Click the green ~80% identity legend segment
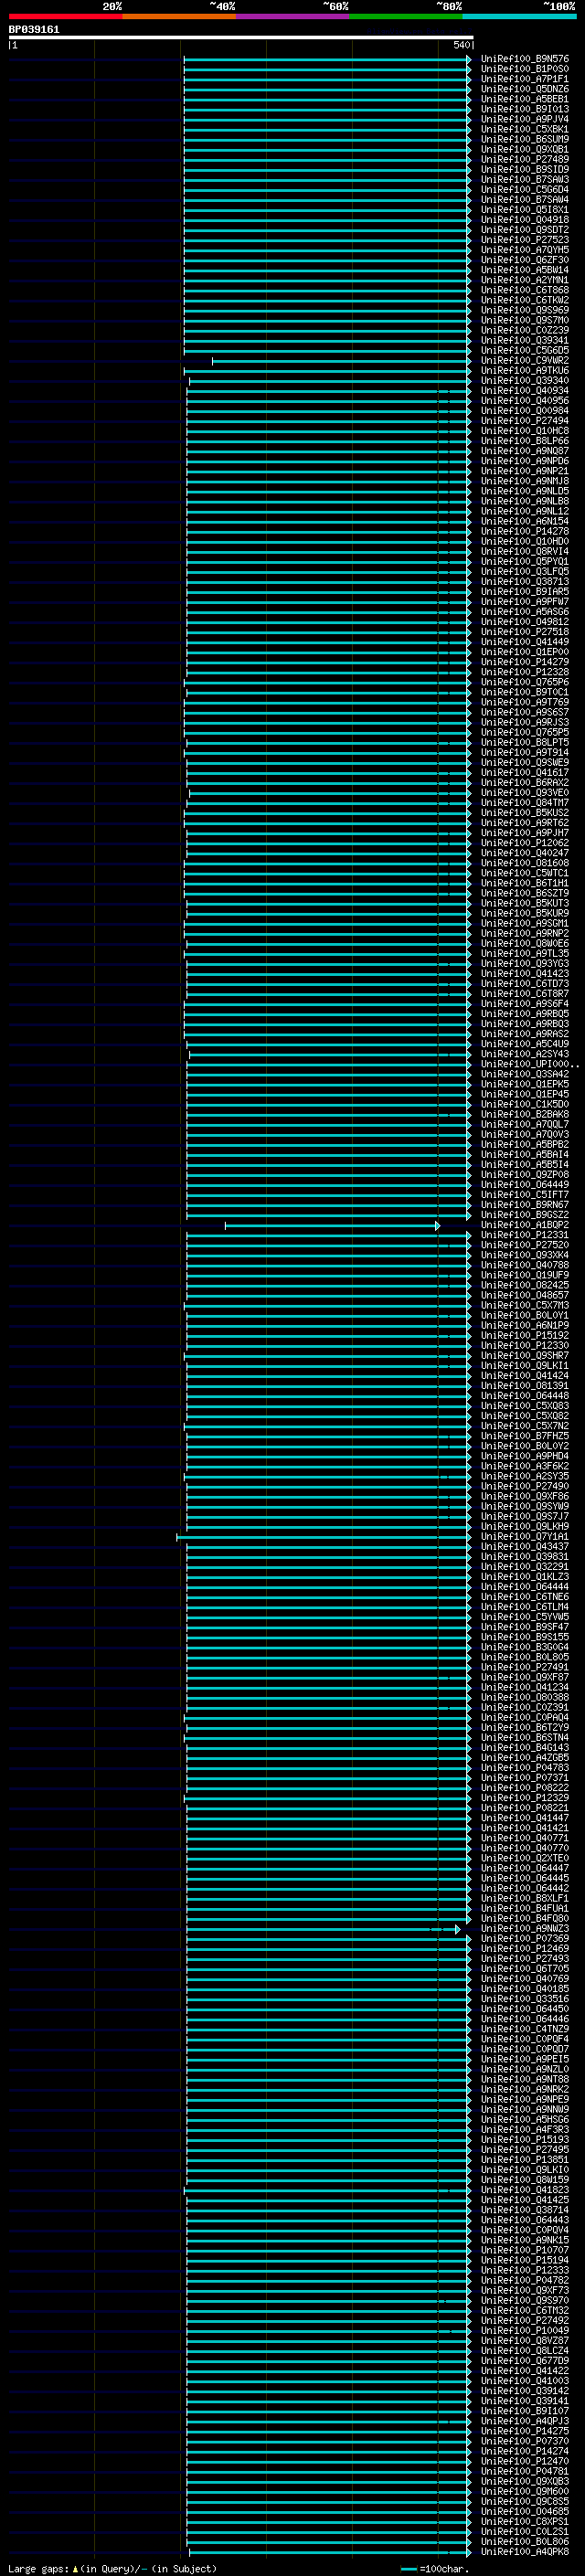 [x=406, y=16]
